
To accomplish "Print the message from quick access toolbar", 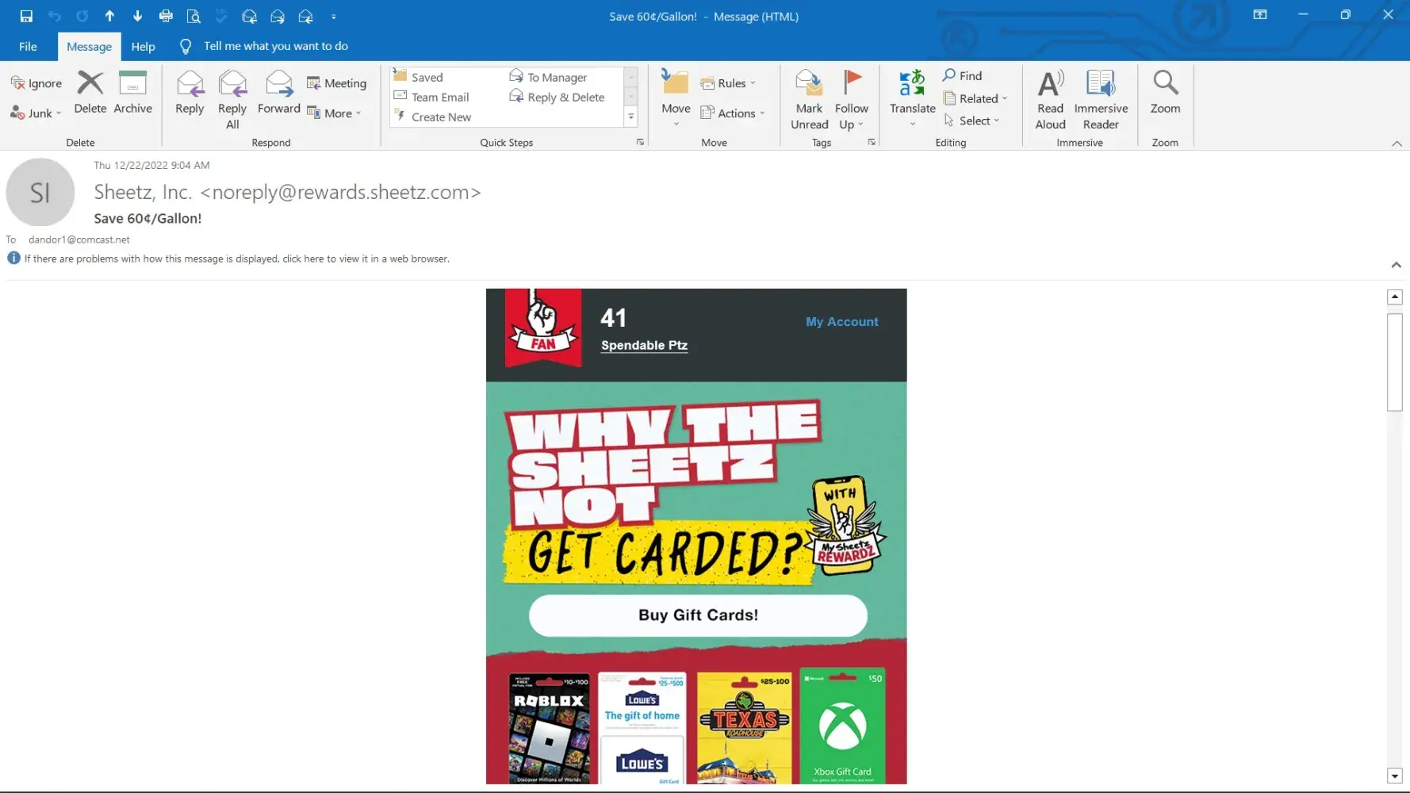I will (166, 16).
